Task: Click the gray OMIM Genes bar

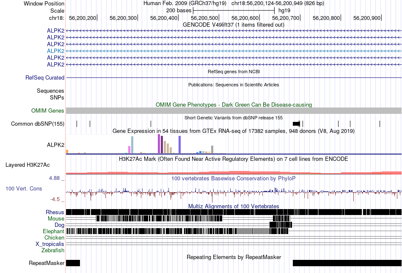Action: coord(234,111)
